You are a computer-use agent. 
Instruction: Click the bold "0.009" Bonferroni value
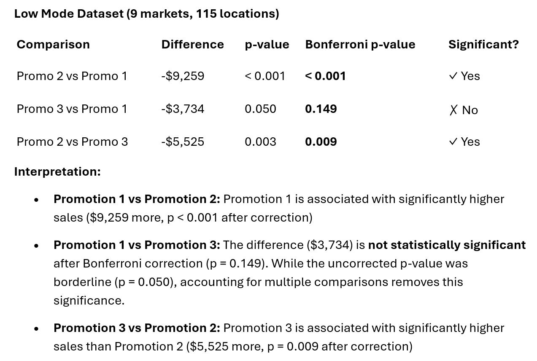click(x=321, y=142)
